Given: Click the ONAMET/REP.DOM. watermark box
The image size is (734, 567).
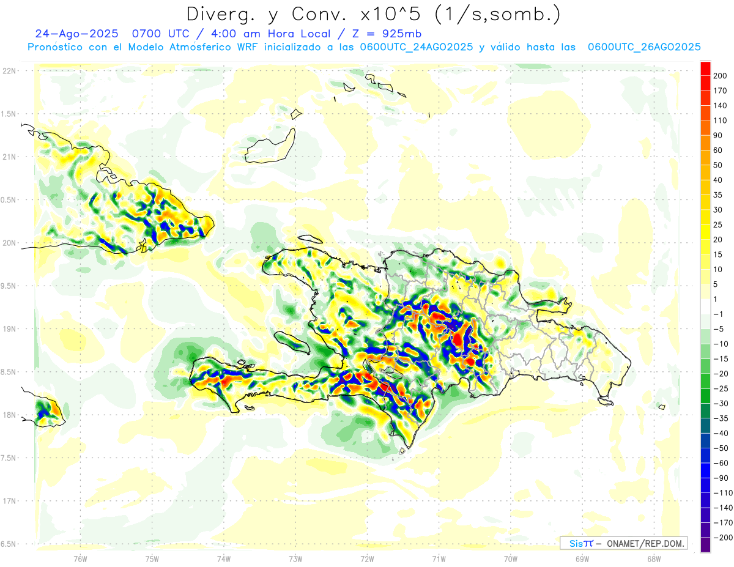Looking at the screenshot, I should pos(624,543).
